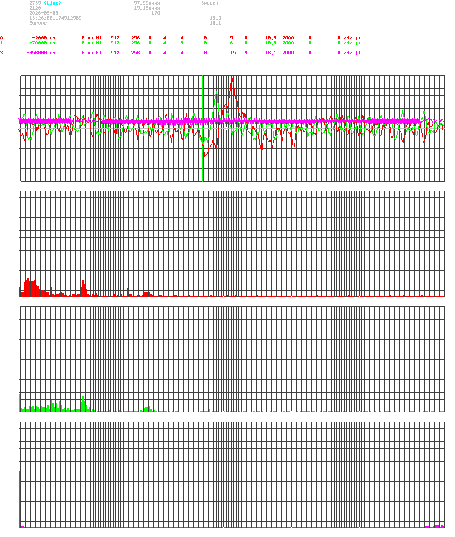Select the antenna icon for channel 3

(359, 53)
